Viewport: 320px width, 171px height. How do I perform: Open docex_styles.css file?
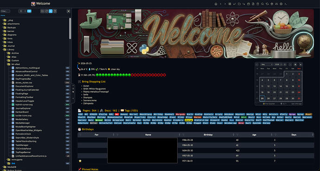[24, 82]
